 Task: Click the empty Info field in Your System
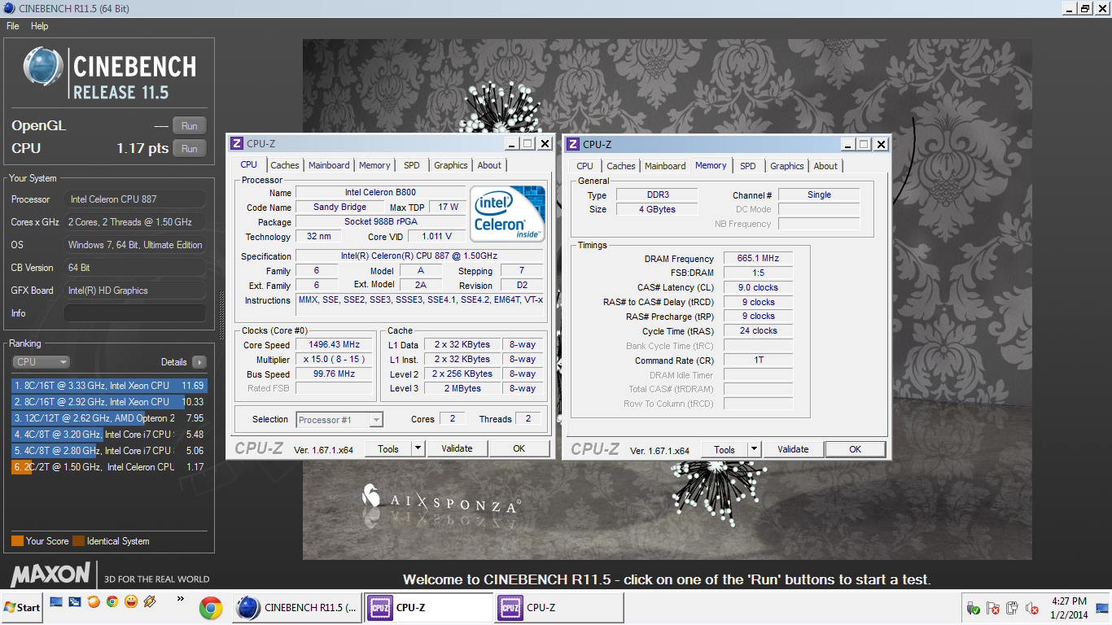pyautogui.click(x=135, y=313)
